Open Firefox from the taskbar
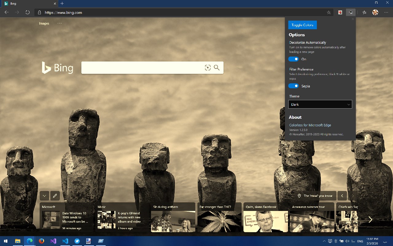This screenshot has height=246, width=393. (x=41, y=241)
